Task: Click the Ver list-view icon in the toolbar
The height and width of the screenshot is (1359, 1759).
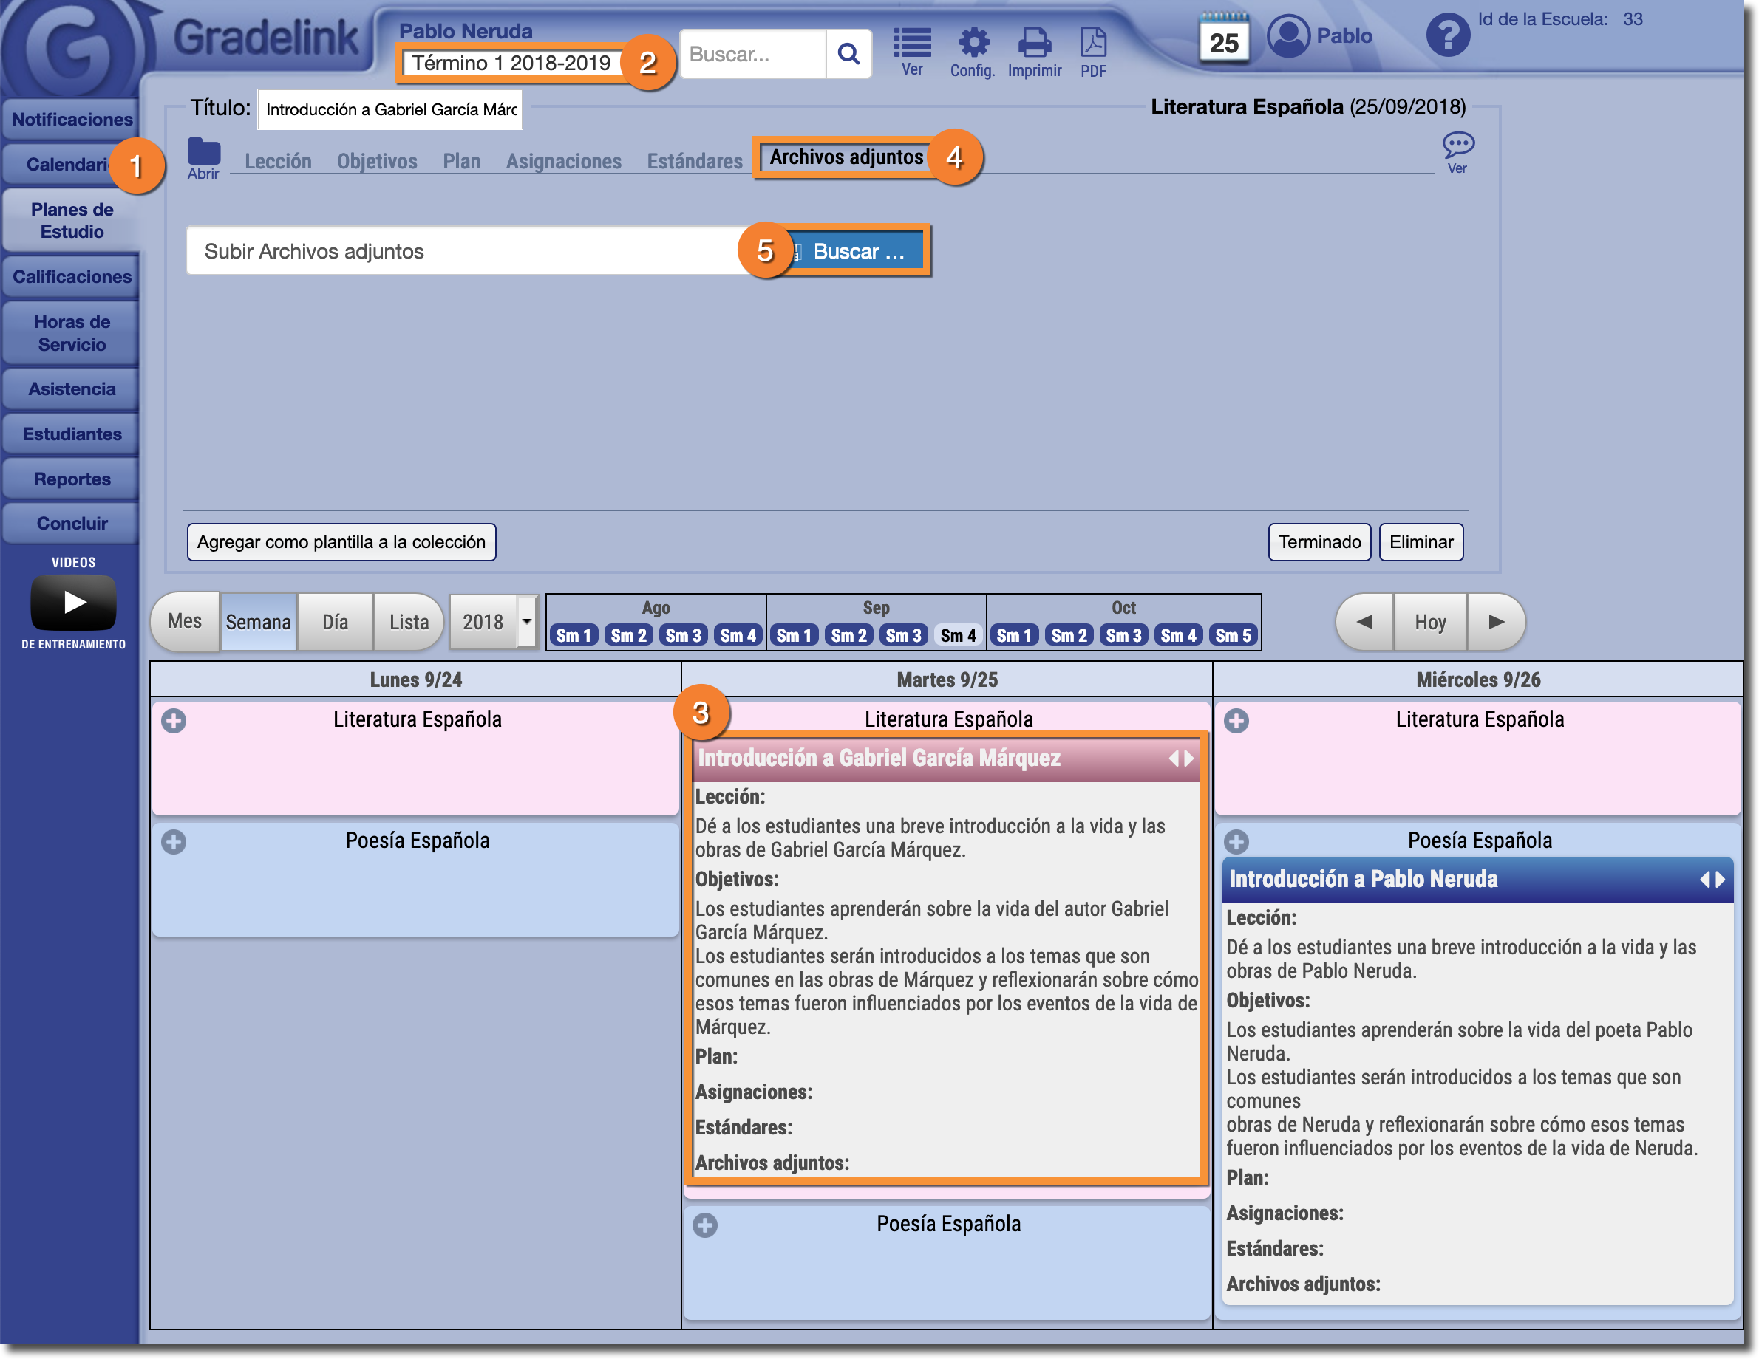Action: coord(912,50)
